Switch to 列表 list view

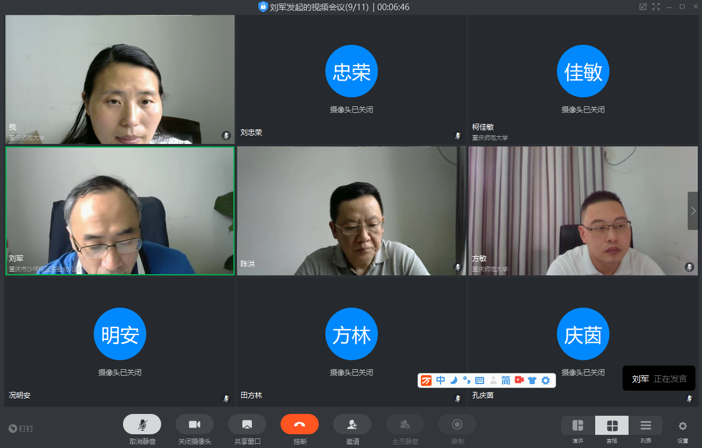click(645, 425)
